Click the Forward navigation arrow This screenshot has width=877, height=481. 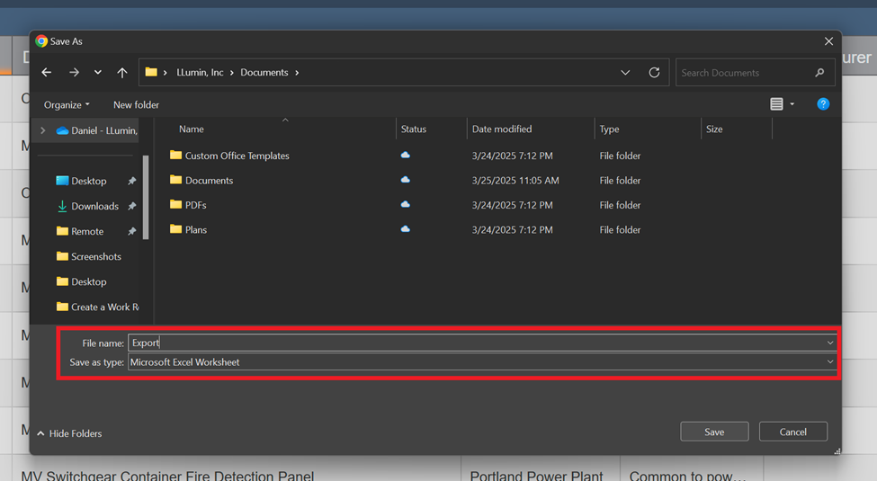74,73
